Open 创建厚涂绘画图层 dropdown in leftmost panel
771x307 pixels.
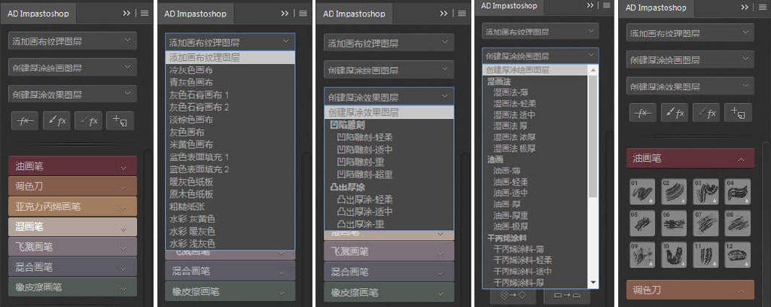point(73,67)
